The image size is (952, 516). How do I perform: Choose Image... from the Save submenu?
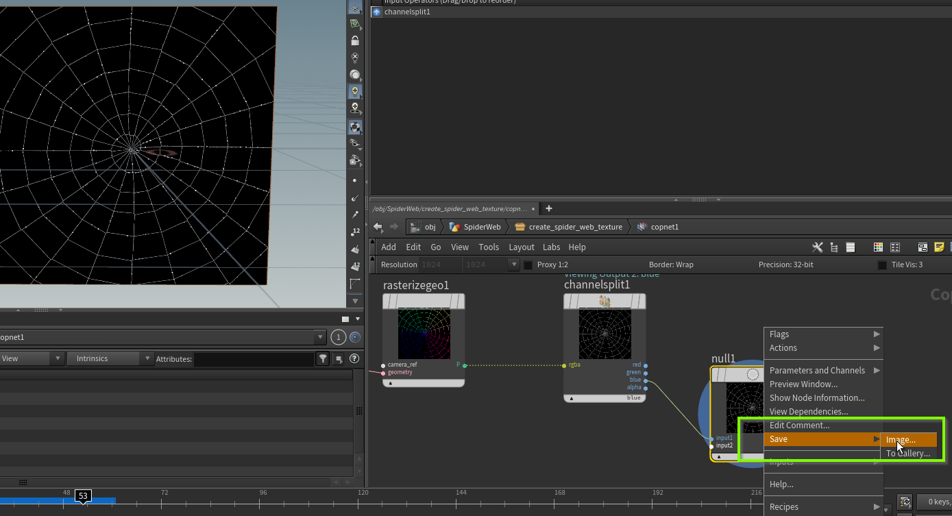(908, 440)
